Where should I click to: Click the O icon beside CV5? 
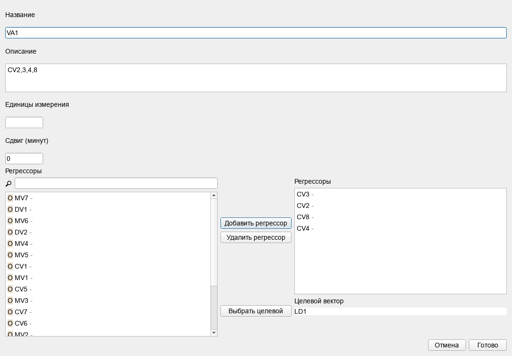tap(10, 290)
